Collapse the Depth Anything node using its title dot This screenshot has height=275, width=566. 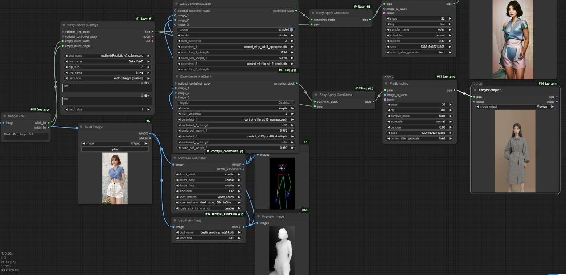[x=176, y=220]
